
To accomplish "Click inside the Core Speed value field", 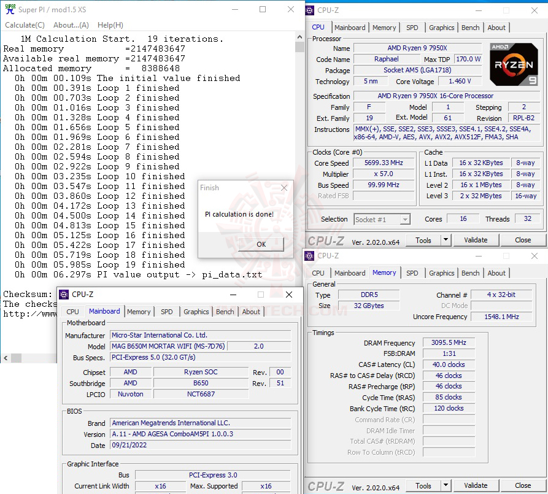I will [x=383, y=163].
